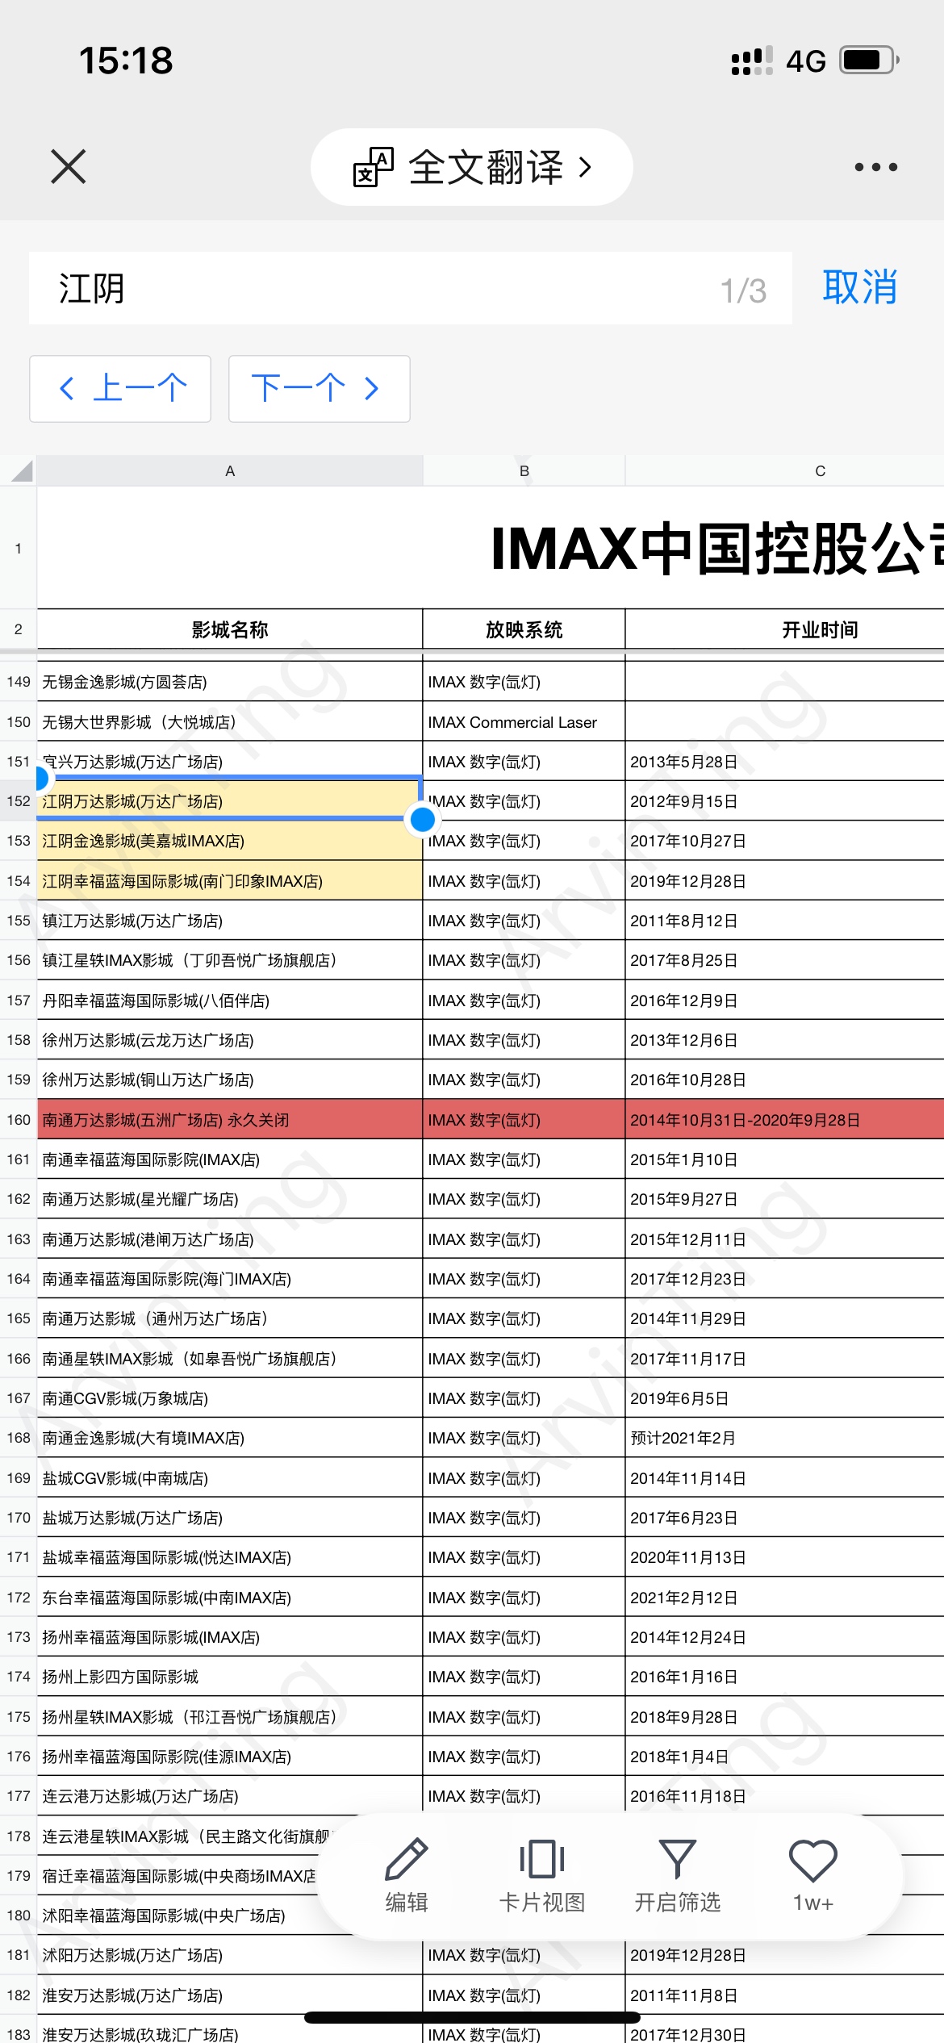
Task: Cancel the search with 取消
Action: [x=859, y=288]
